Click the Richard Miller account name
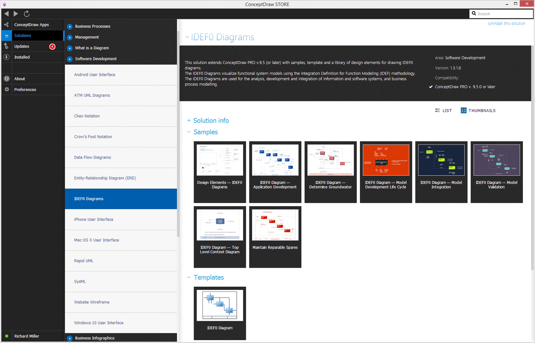This screenshot has height=343, width=535. coord(27,336)
